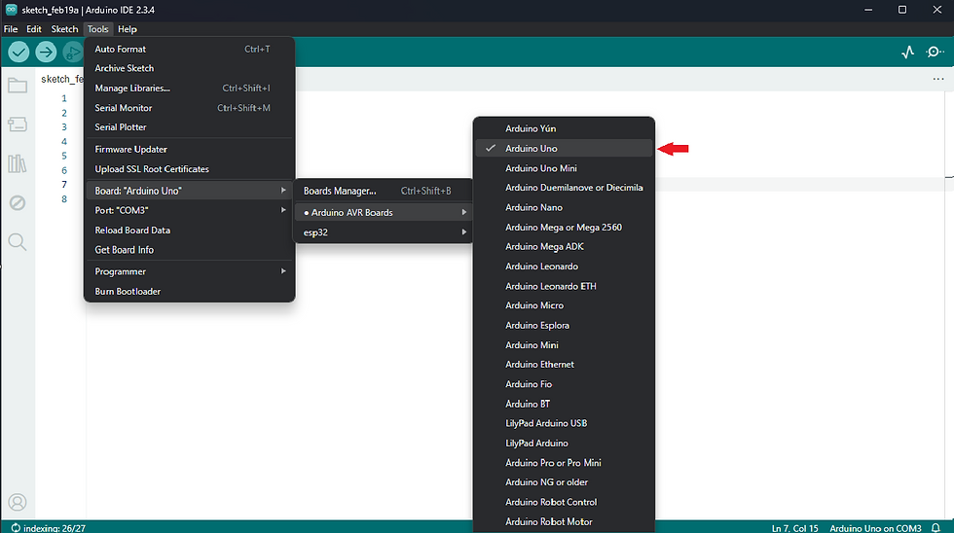Click Arduino Uno on COM3 status text
The height and width of the screenshot is (533, 954).
pos(875,528)
